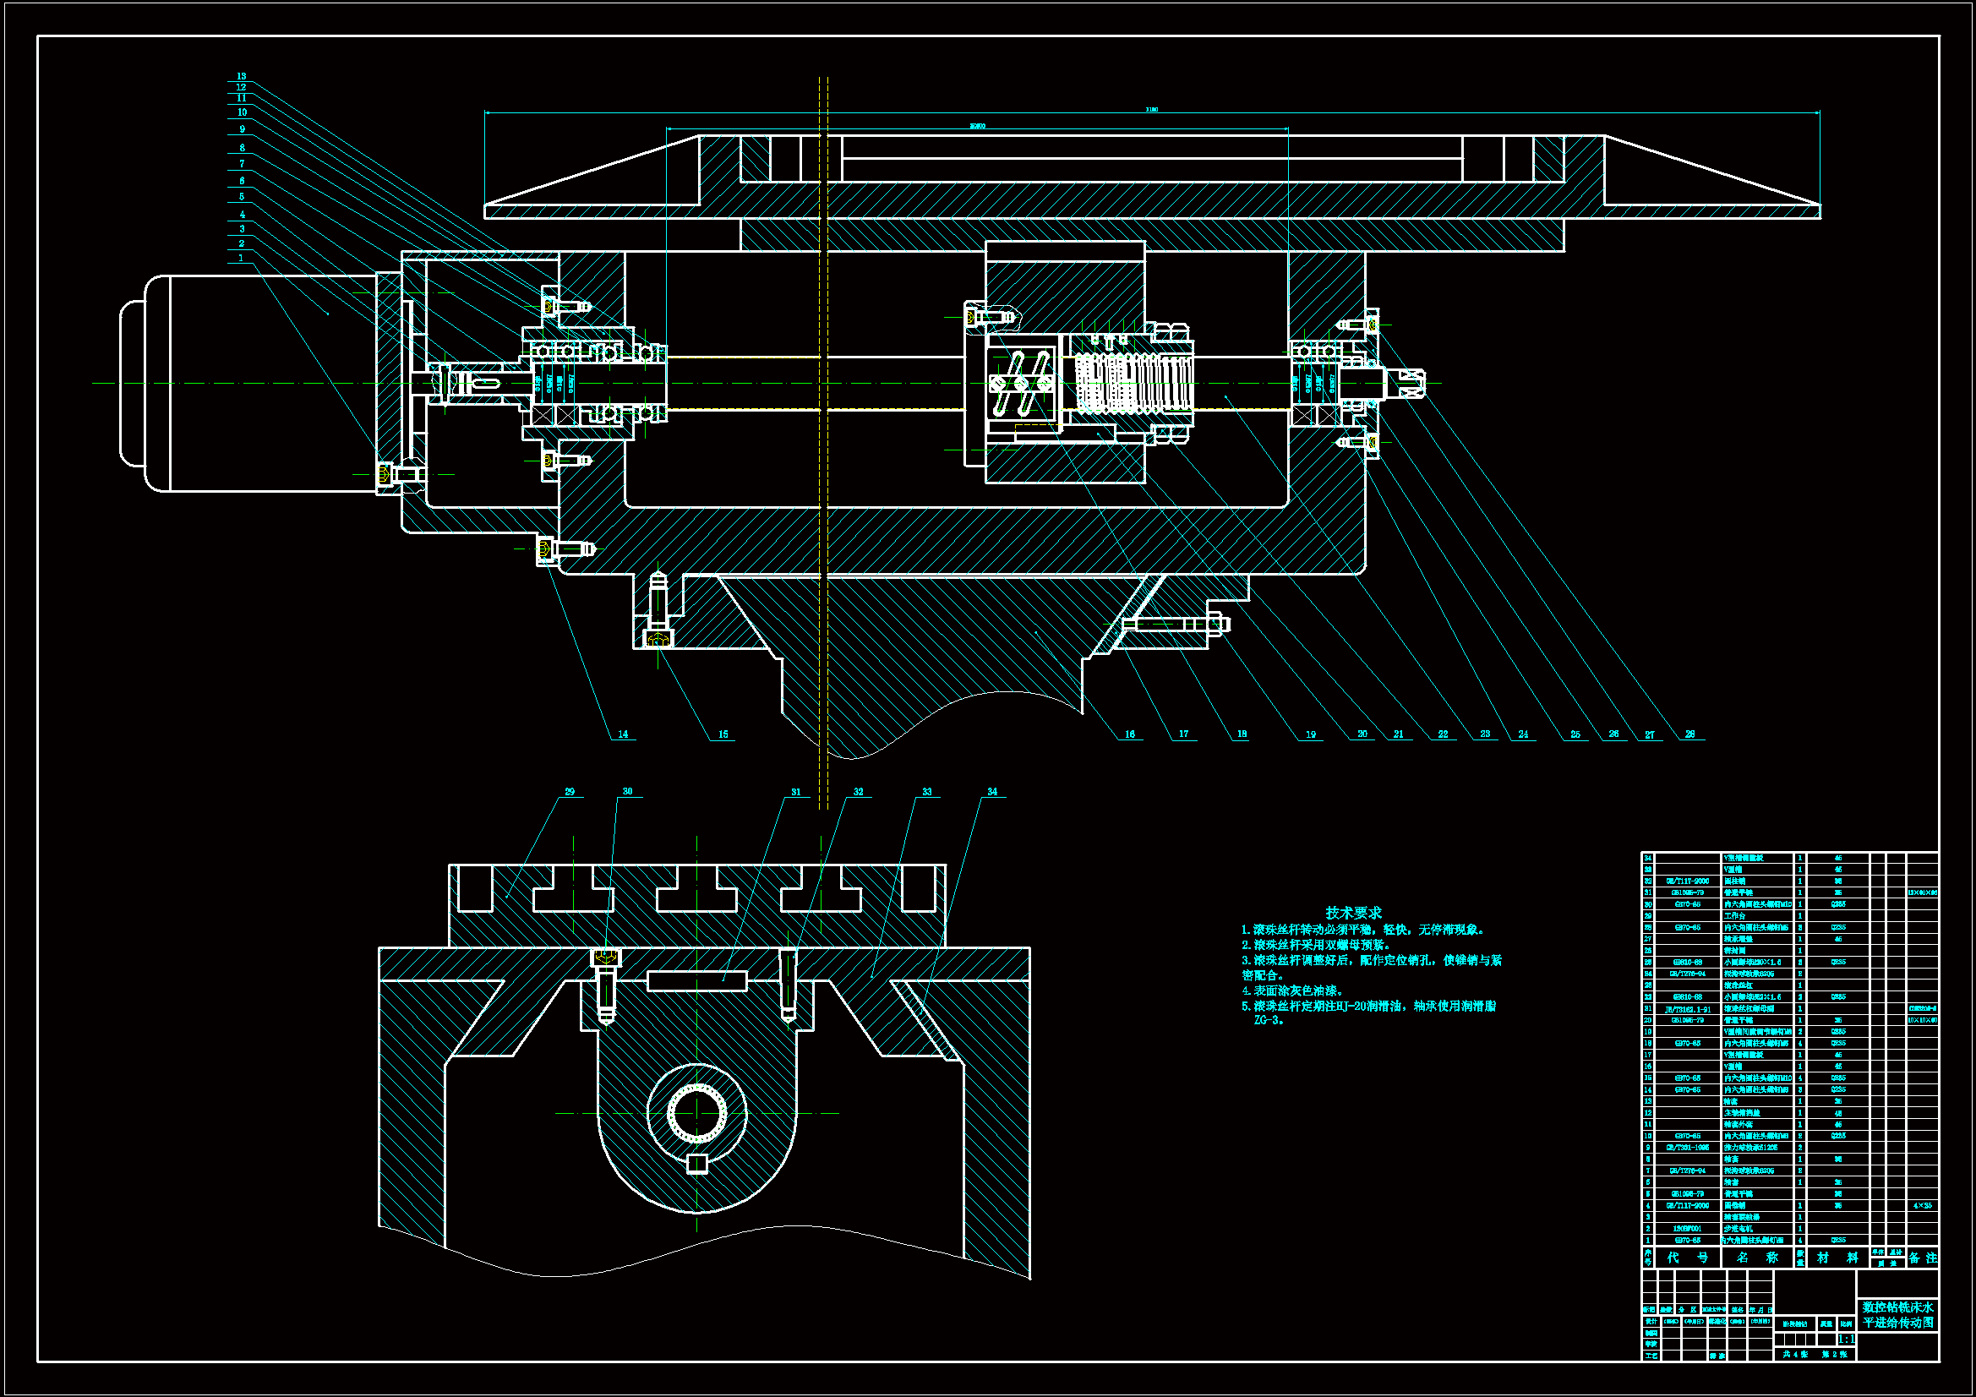Click the drawing title 数控钻铣床水平进给传动图
This screenshot has height=1397, width=1976.
[1897, 1314]
